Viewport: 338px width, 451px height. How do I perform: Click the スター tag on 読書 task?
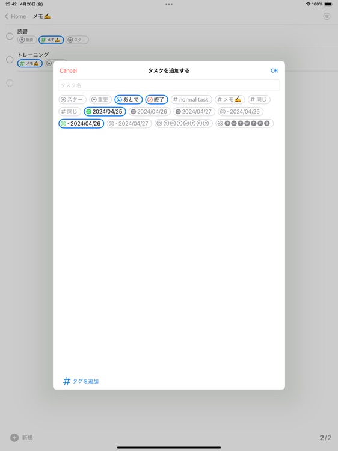77,40
